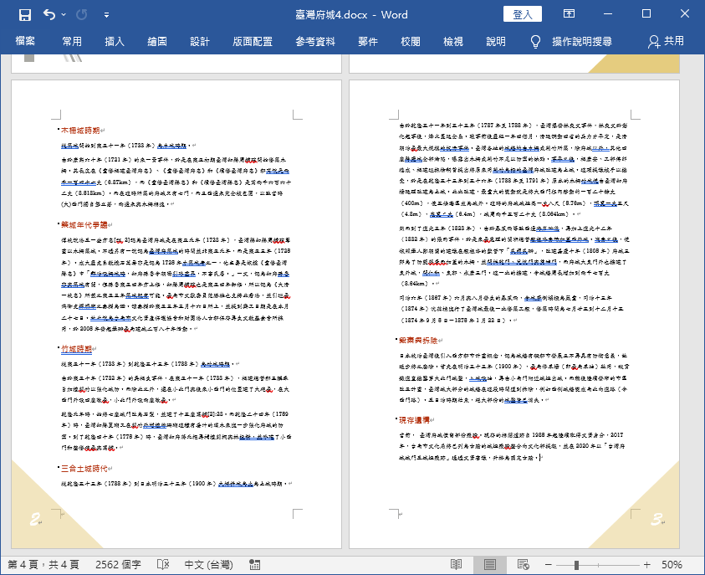Switch to the 版面配置 tab
This screenshot has width=705, height=575.
pyautogui.click(x=253, y=41)
